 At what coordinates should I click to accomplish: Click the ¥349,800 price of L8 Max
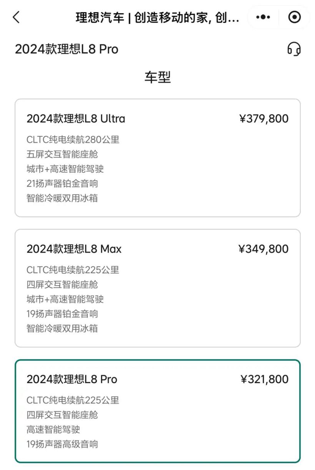tap(264, 249)
